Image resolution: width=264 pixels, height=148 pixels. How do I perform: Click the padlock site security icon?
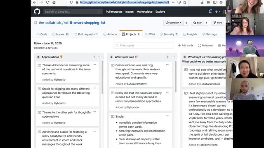point(77,2)
